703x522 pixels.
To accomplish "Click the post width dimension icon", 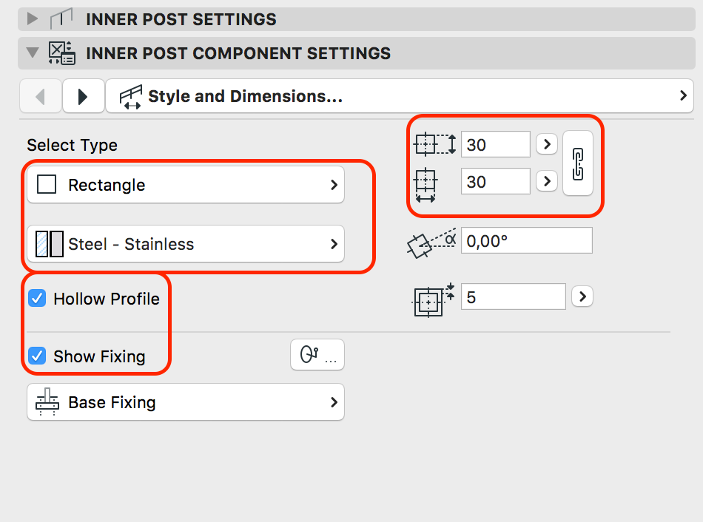I will coord(427,185).
